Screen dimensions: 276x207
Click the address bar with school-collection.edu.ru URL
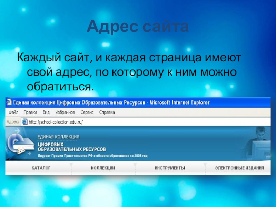coord(146,122)
